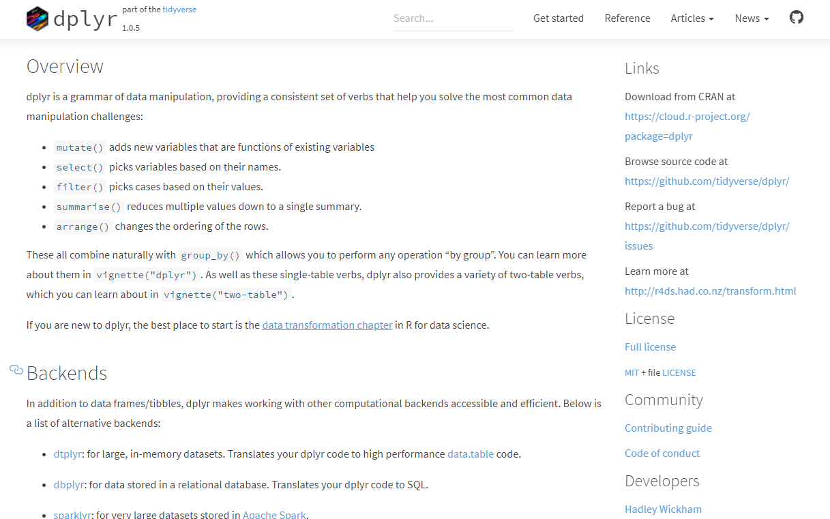This screenshot has width=830, height=519.
Task: Click the Overview heading
Action: (65, 67)
